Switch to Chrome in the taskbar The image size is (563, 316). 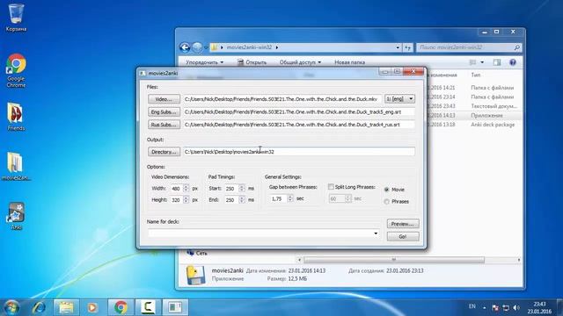(x=121, y=307)
